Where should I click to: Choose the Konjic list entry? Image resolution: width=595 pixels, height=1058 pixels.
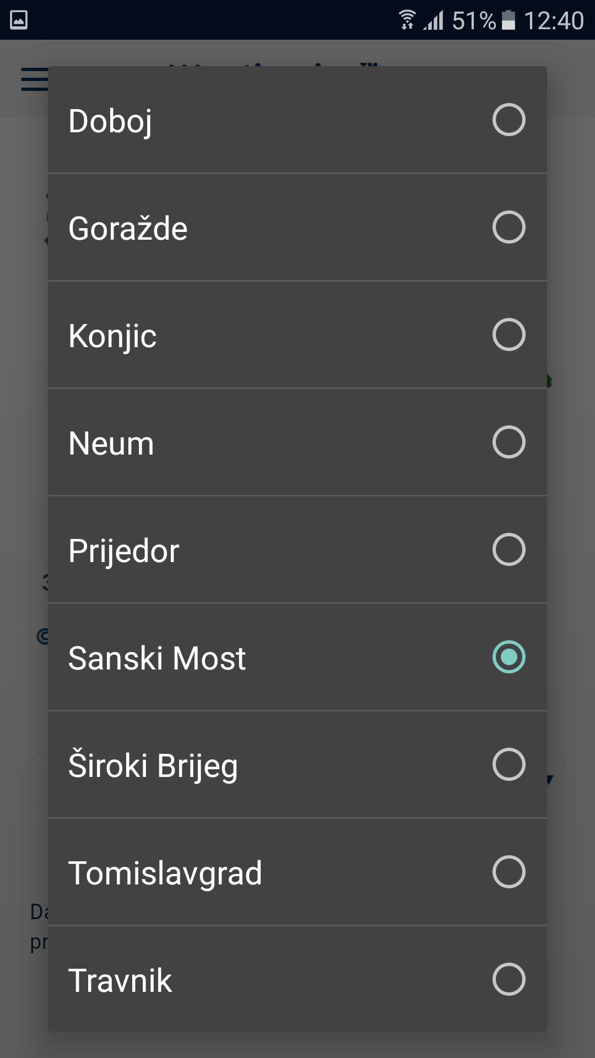pos(297,334)
